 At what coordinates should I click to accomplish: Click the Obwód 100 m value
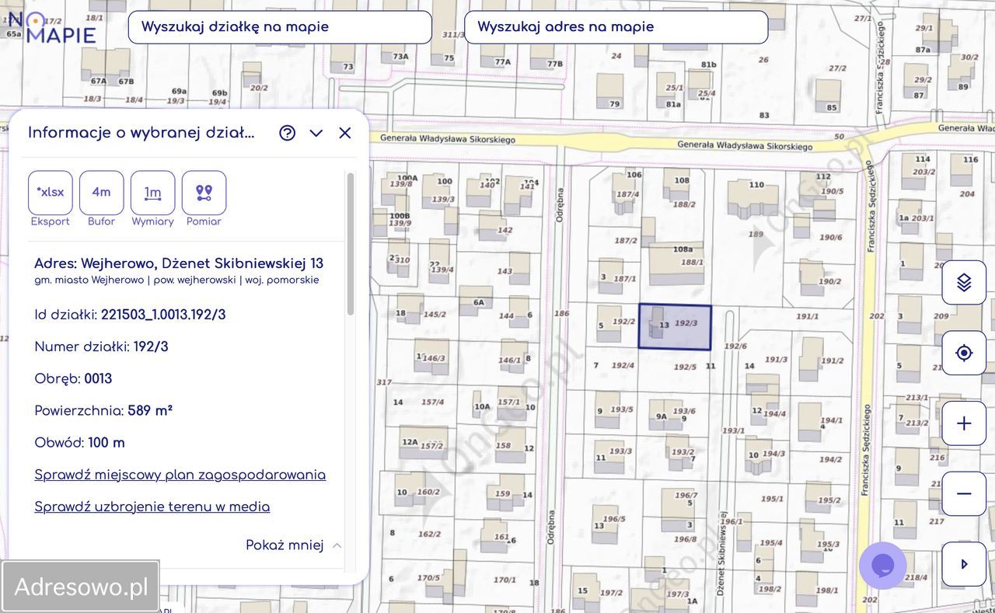click(x=106, y=443)
